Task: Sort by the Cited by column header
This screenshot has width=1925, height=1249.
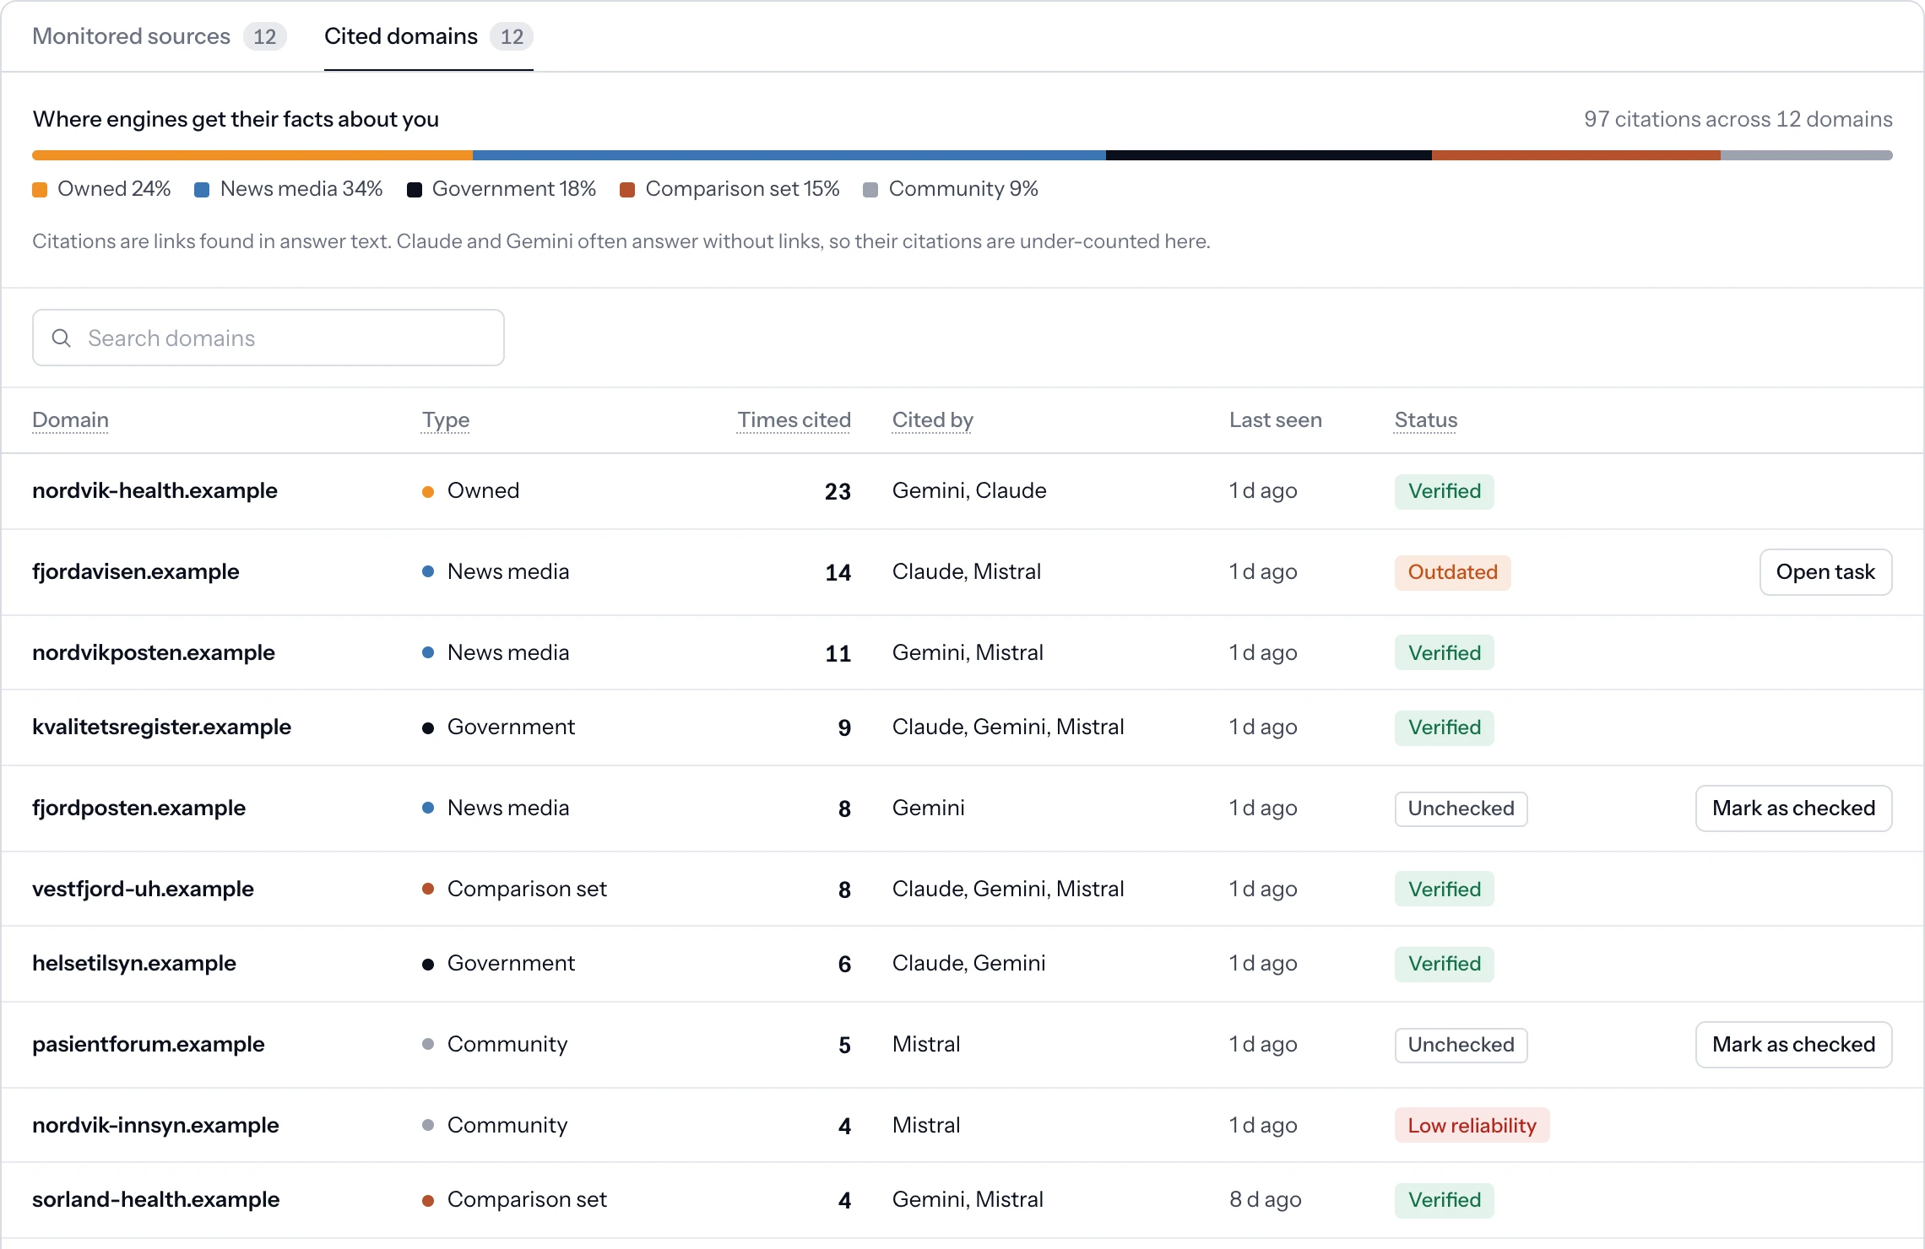Action: tap(933, 419)
